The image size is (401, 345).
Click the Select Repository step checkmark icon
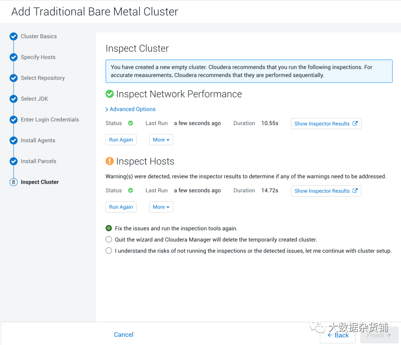point(13,78)
